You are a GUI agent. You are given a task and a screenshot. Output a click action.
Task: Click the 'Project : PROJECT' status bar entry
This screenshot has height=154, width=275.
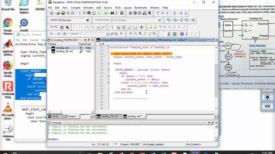point(131,145)
